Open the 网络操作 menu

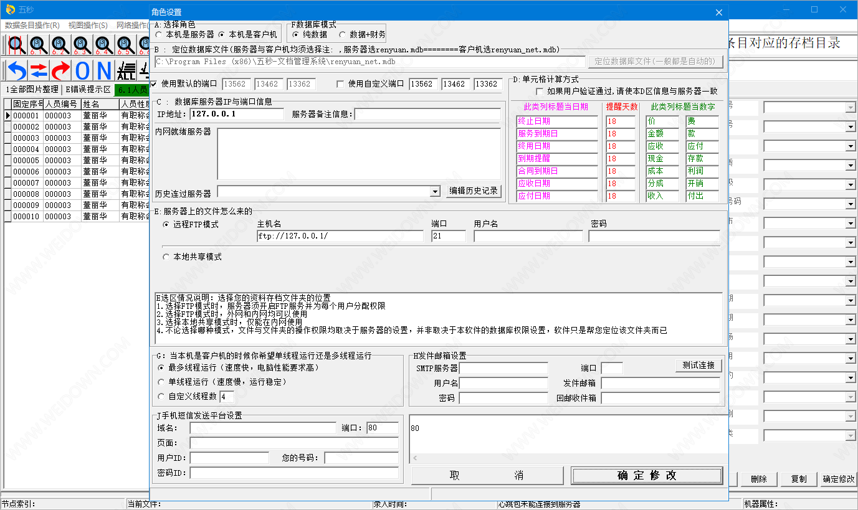133,26
